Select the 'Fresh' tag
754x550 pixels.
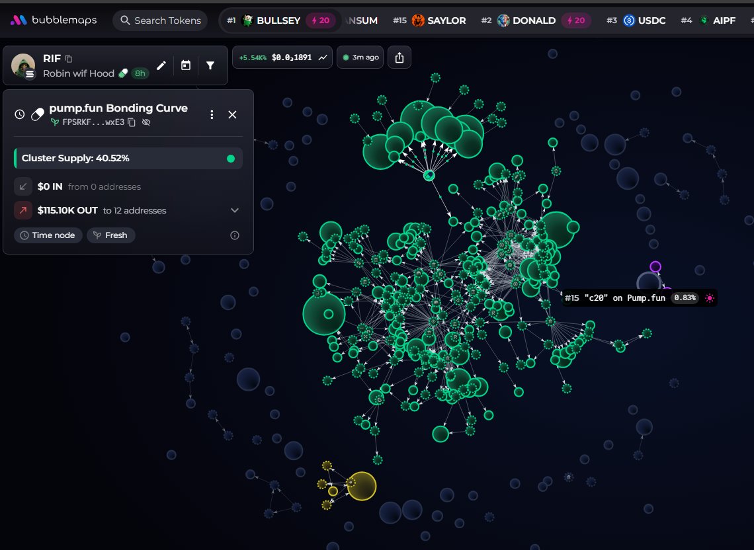tap(110, 235)
